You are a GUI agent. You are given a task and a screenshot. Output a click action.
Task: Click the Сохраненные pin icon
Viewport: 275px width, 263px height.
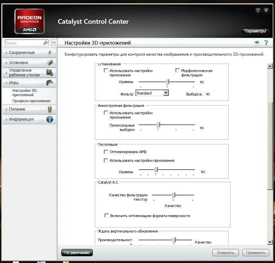50,52
